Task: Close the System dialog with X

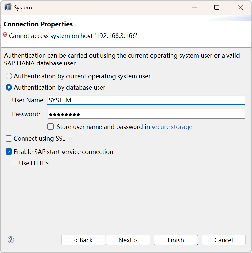Action: (240, 8)
